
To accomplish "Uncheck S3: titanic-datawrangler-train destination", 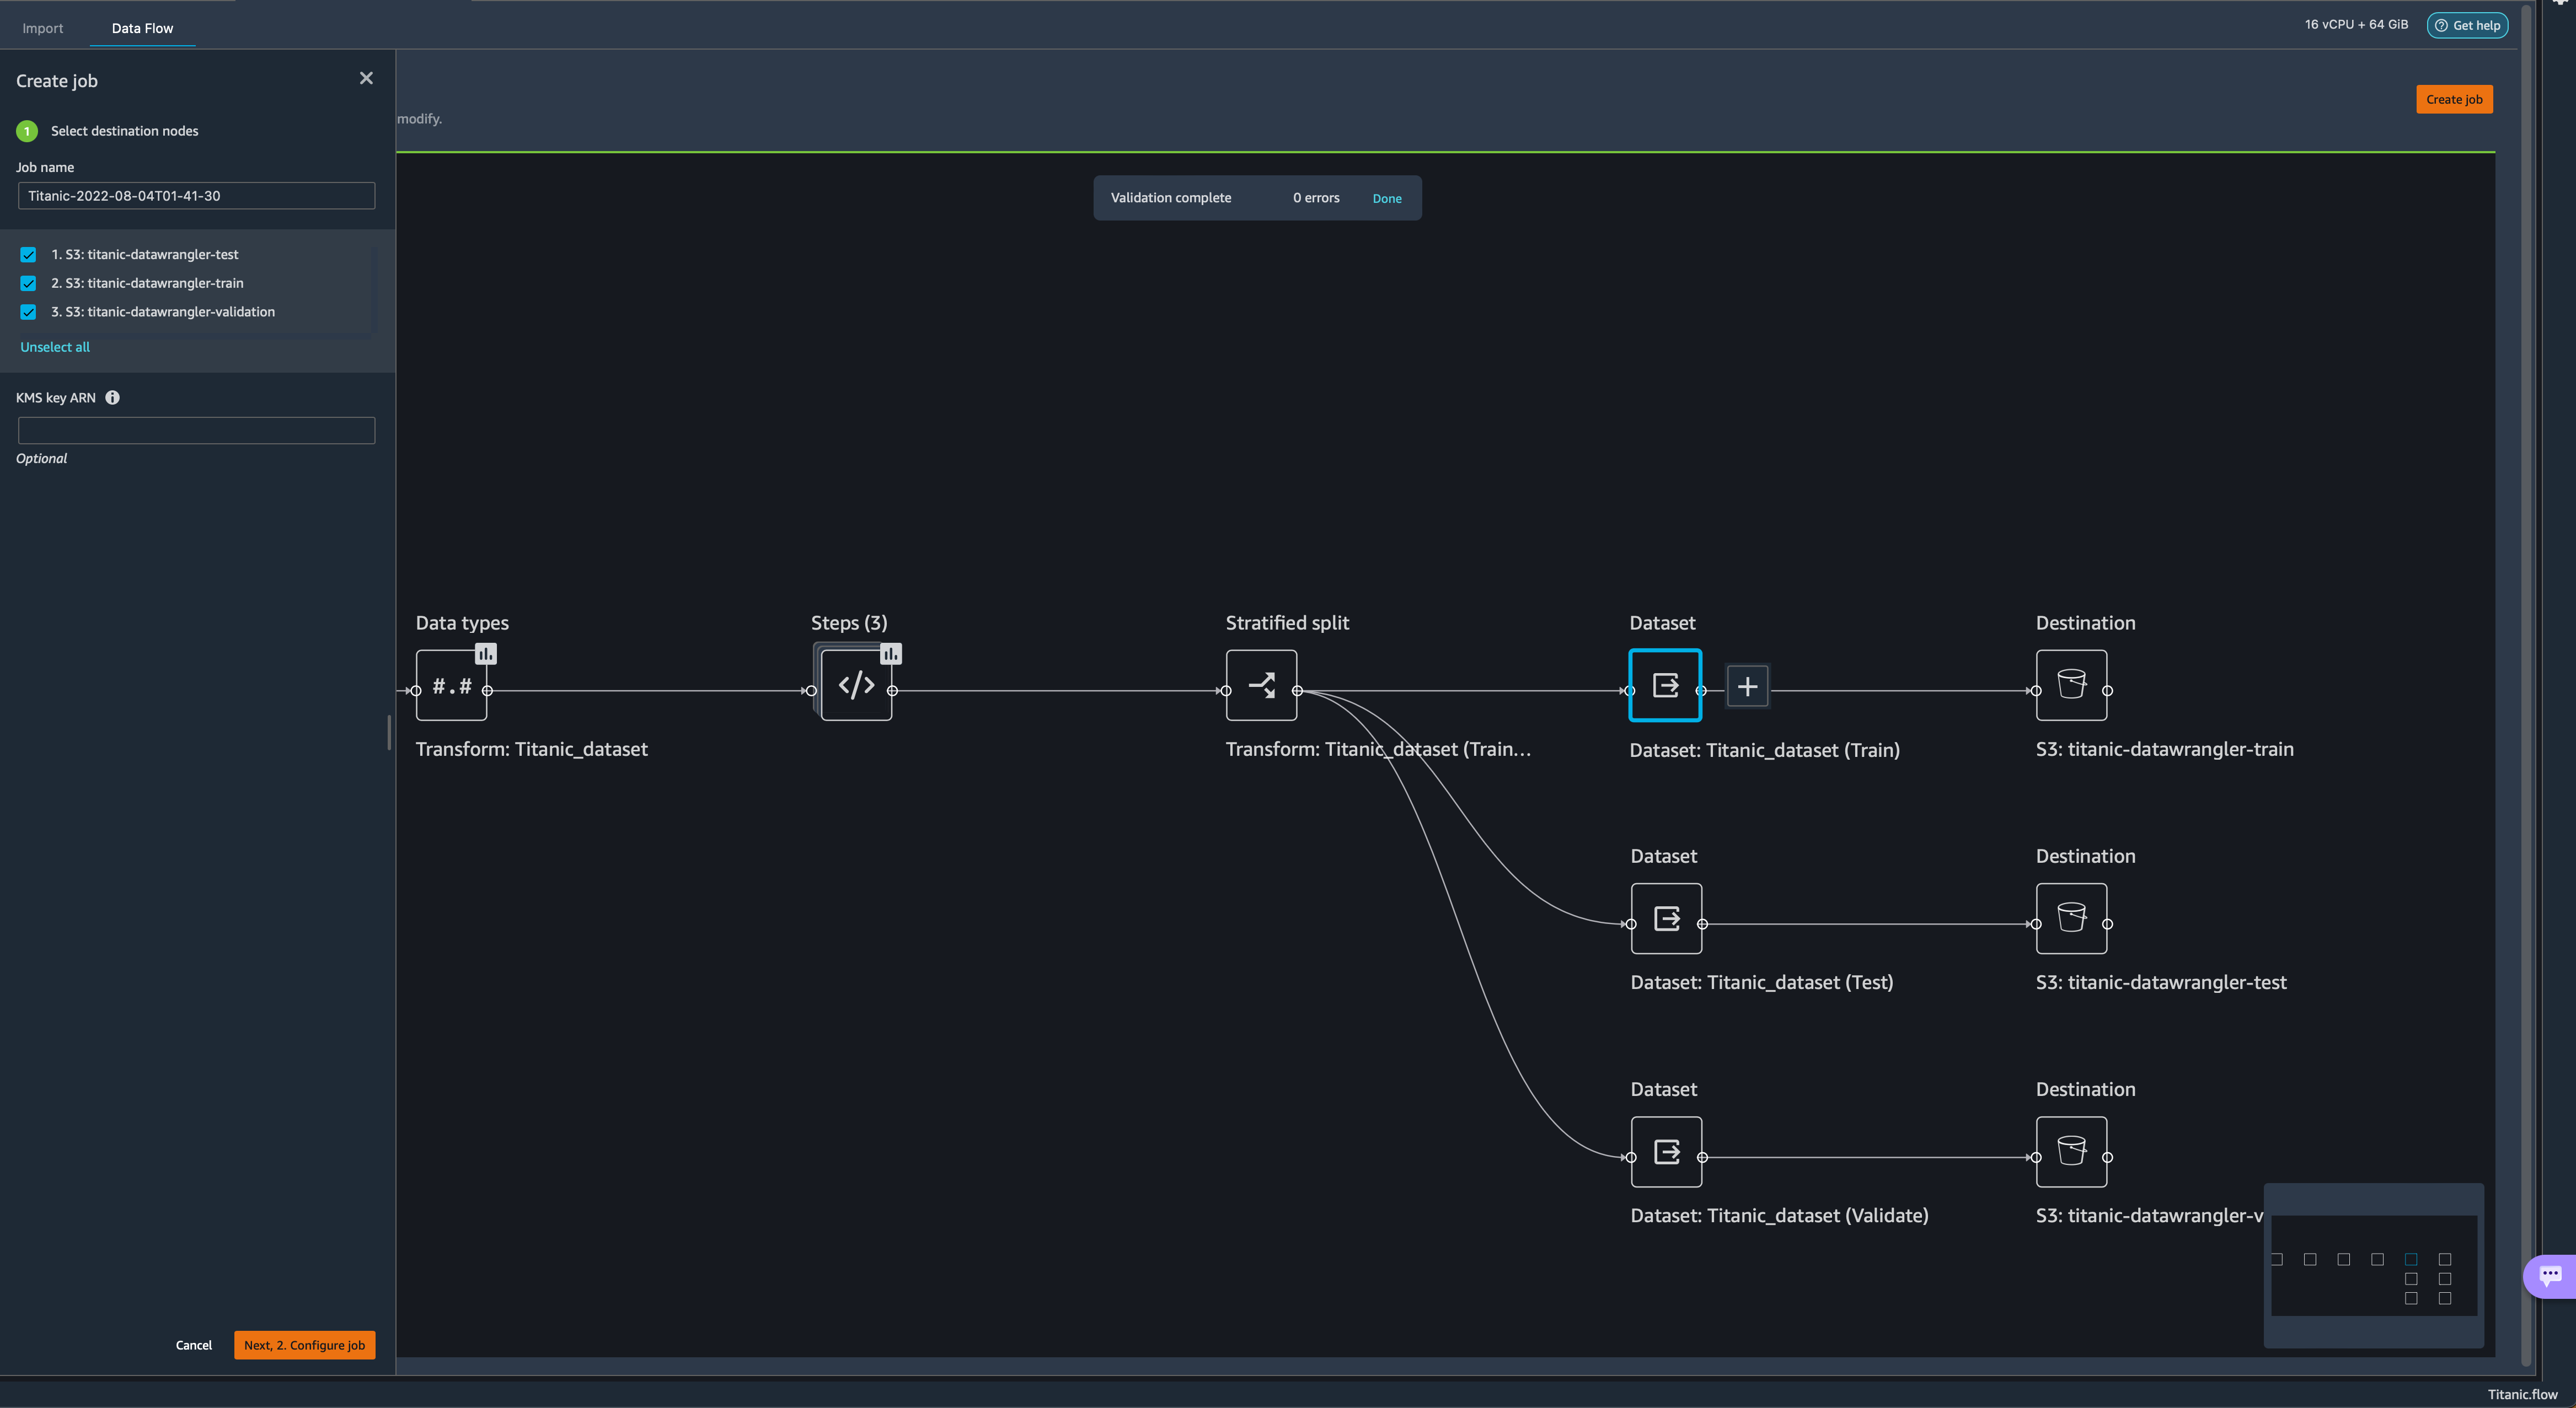I will [x=28, y=284].
